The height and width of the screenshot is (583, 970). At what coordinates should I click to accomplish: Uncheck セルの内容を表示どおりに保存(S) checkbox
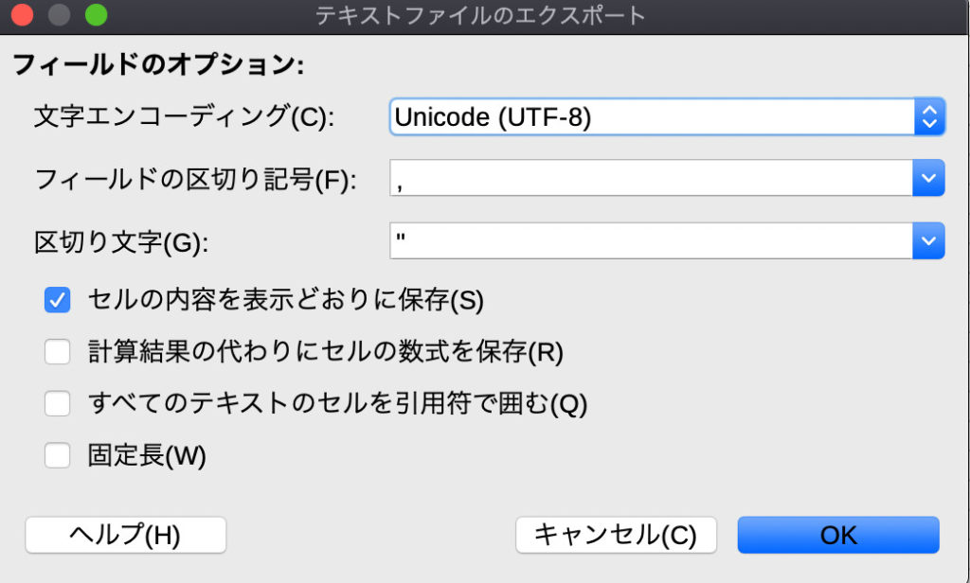click(x=58, y=300)
